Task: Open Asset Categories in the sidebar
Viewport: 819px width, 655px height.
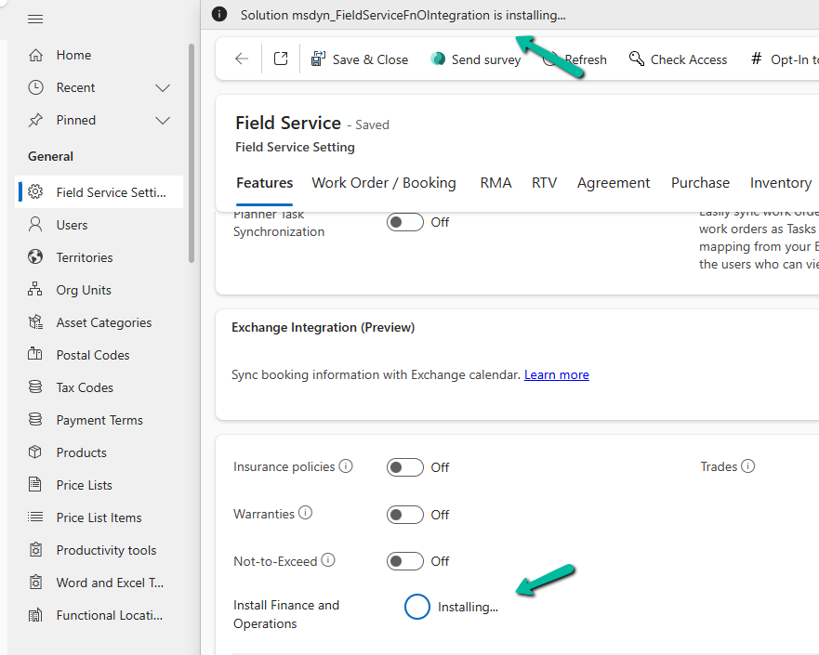Action: pos(103,322)
